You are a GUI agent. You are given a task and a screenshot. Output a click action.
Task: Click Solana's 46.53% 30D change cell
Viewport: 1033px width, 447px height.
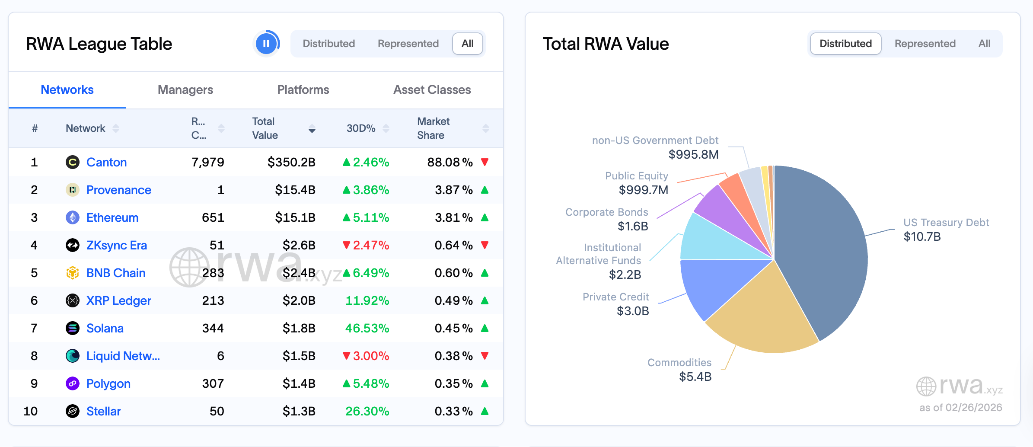[367, 328]
